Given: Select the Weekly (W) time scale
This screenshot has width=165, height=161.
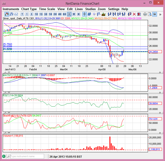Looking at the screenshot, I should pyautogui.click(x=74, y=14).
